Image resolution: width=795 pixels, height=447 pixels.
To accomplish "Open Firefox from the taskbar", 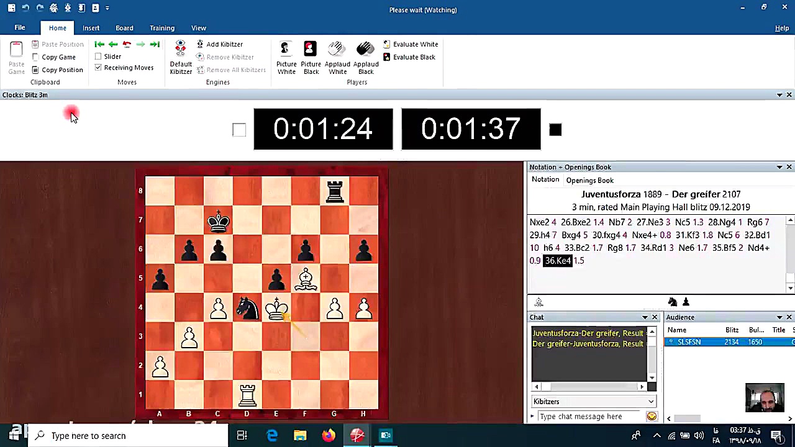I will 329,436.
